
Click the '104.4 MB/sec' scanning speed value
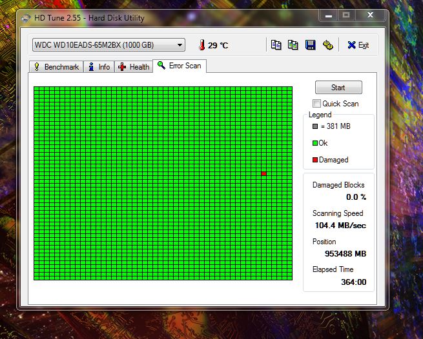(340, 225)
